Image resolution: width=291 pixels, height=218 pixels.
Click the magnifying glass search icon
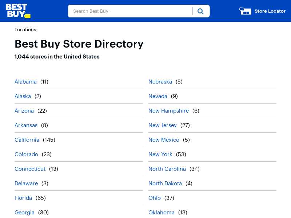click(200, 11)
